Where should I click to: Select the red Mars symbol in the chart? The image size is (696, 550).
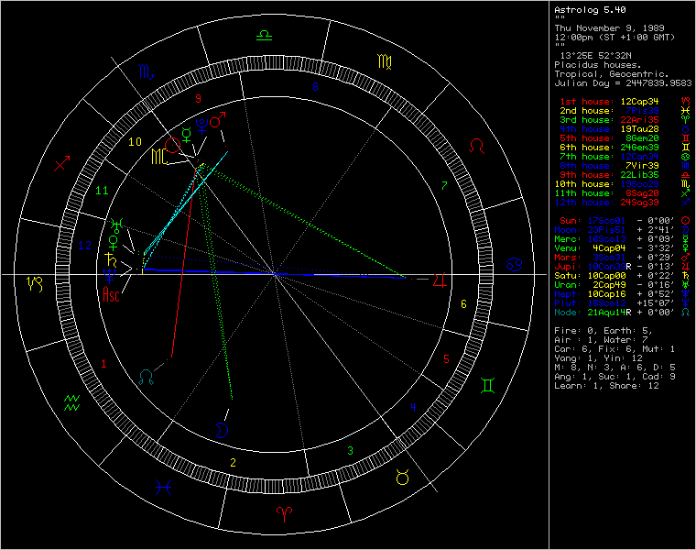tap(217, 120)
